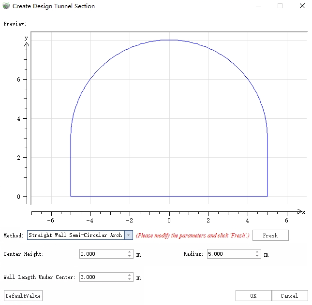Close the Create Design Tunnel Section dialog
This screenshot has height=305, width=312.
301,6
